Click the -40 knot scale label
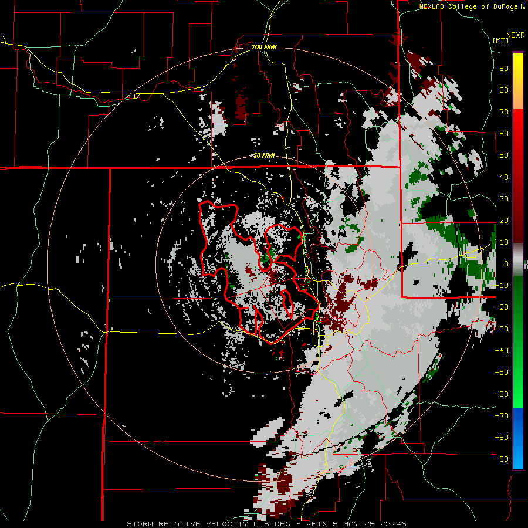Screen dimensions: 528x528 502,351
